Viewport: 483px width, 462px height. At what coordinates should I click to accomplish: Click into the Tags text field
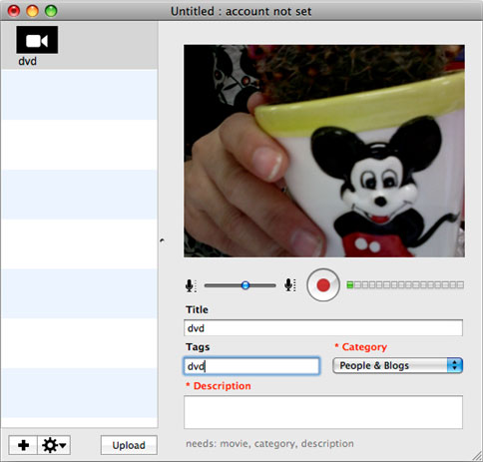pos(251,366)
